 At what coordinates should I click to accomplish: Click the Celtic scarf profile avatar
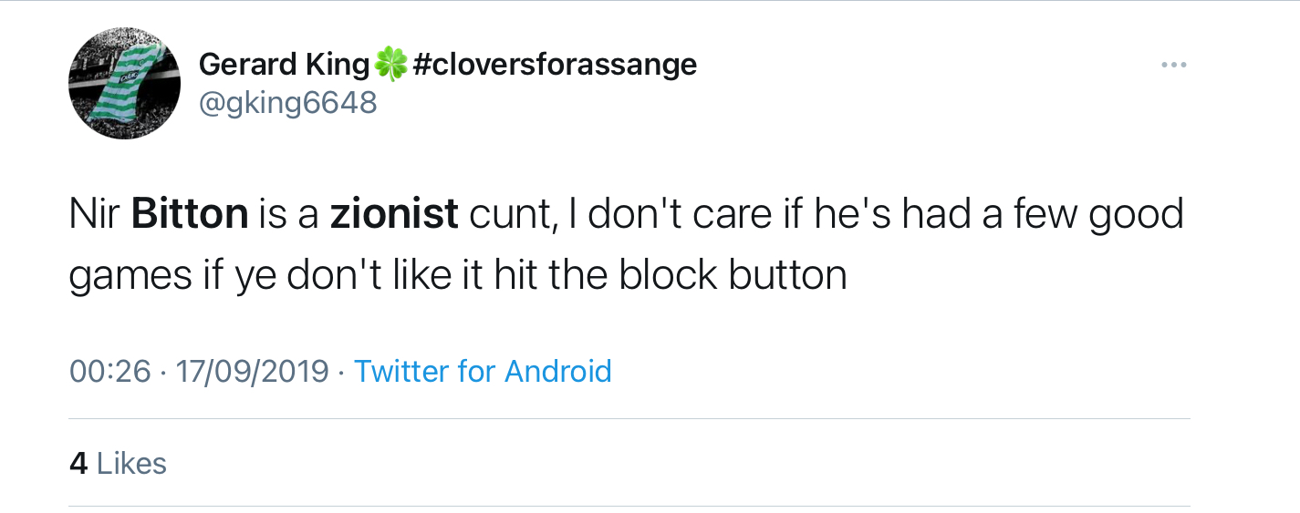(x=125, y=83)
